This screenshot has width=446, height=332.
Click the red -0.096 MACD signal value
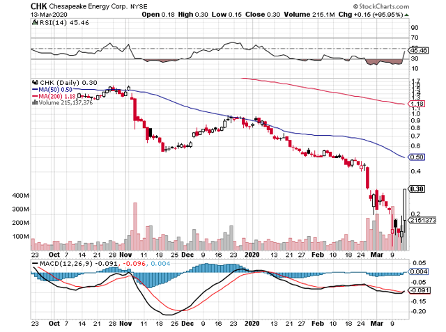coord(133,264)
